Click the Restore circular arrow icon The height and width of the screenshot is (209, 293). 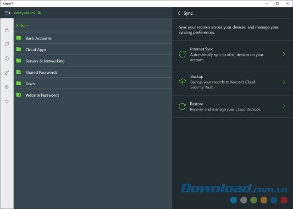182,107
